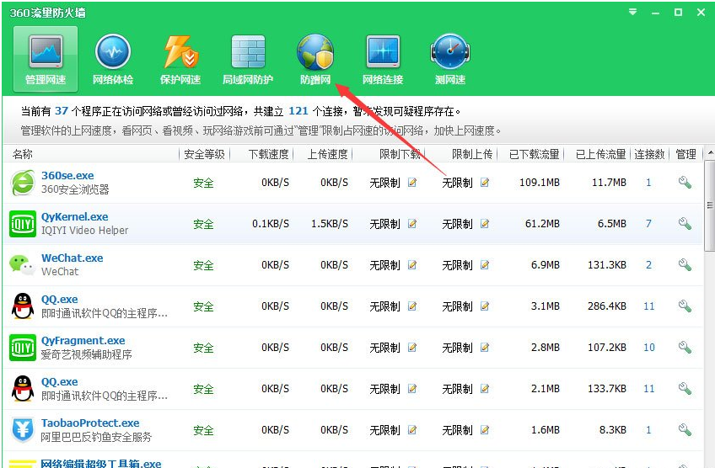Switch to the 网络体检 tab
This screenshot has width=715, height=468.
(113, 59)
